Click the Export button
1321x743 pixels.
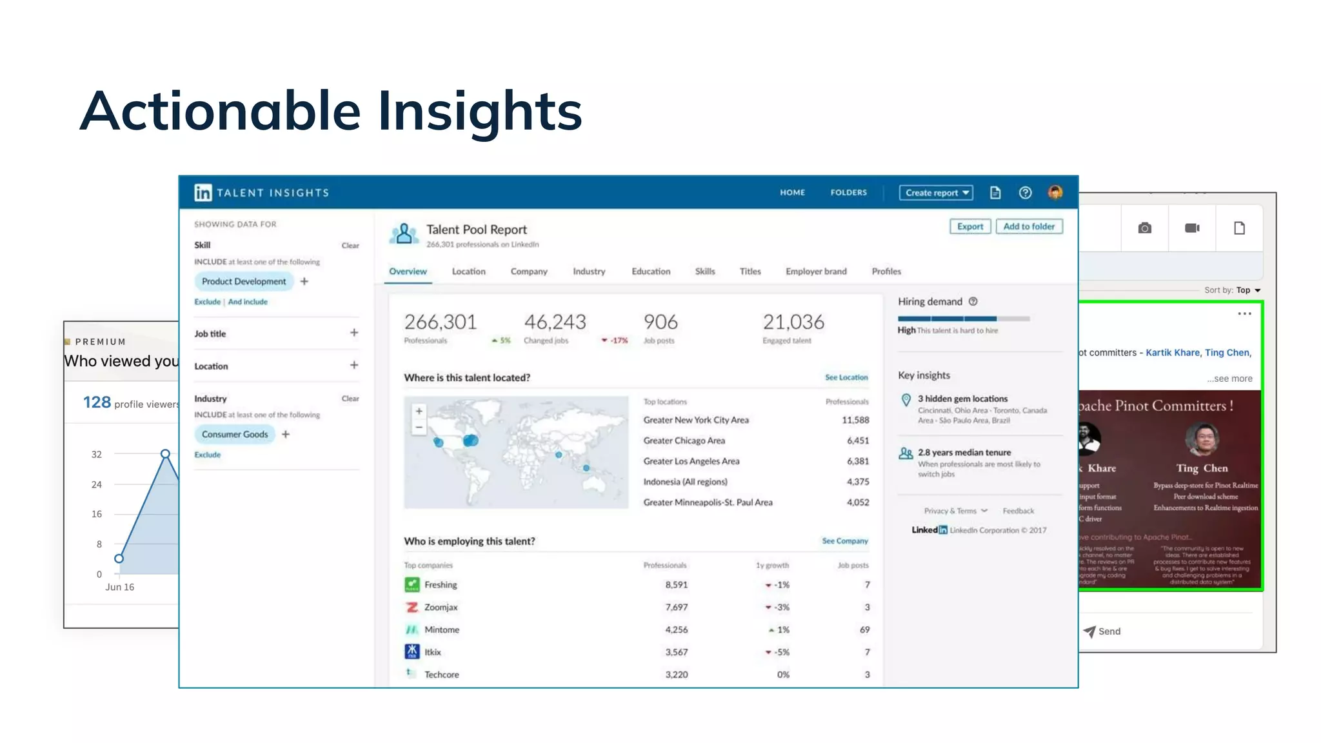pos(970,226)
